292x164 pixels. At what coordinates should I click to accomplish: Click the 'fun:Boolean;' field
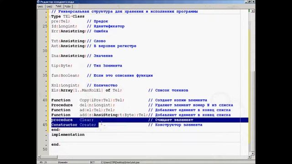click(65, 76)
